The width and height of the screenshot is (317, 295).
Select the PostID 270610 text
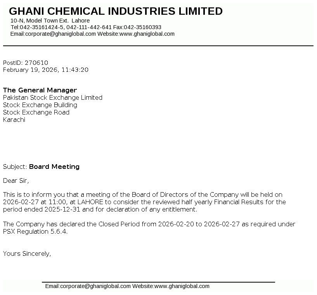tap(26, 62)
